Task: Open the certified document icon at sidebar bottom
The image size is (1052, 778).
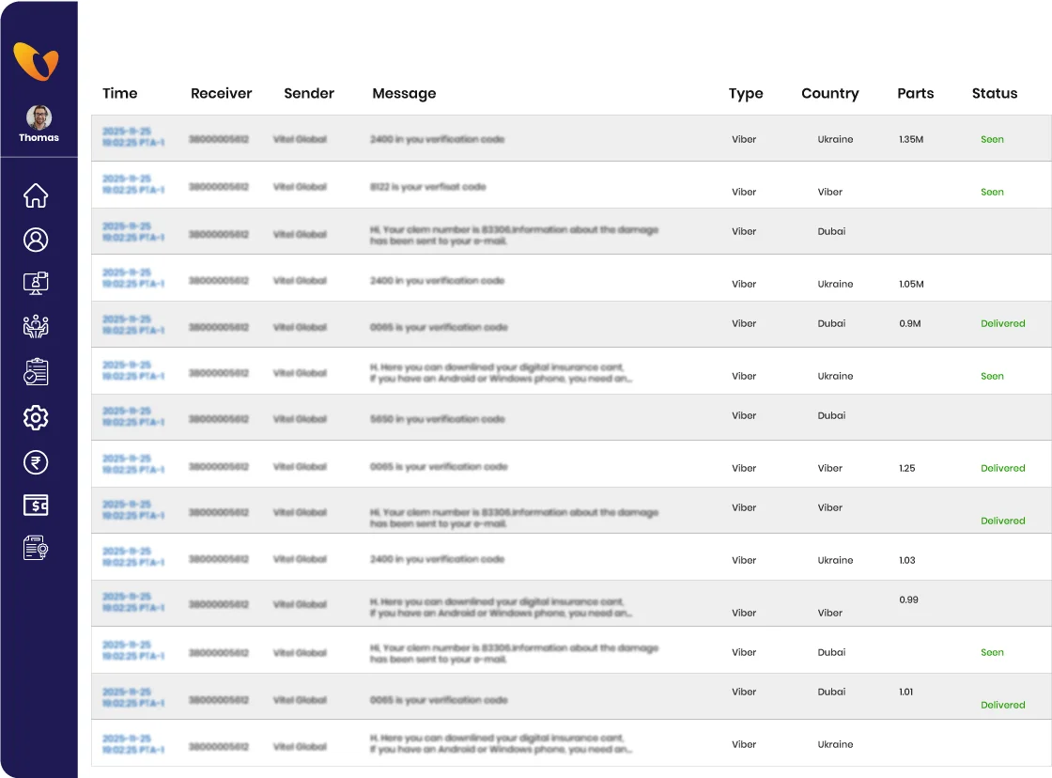Action: [36, 548]
